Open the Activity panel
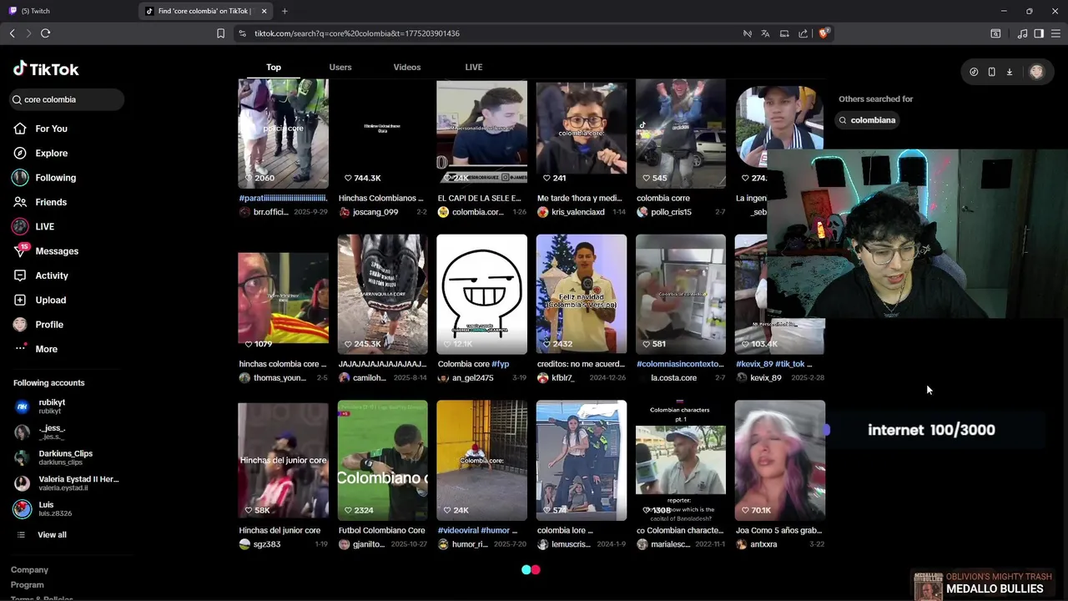1068x601 pixels. coord(52,275)
